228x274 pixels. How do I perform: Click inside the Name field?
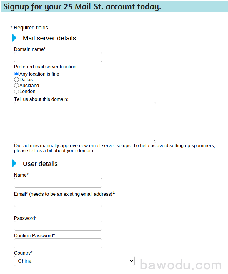click(x=58, y=182)
